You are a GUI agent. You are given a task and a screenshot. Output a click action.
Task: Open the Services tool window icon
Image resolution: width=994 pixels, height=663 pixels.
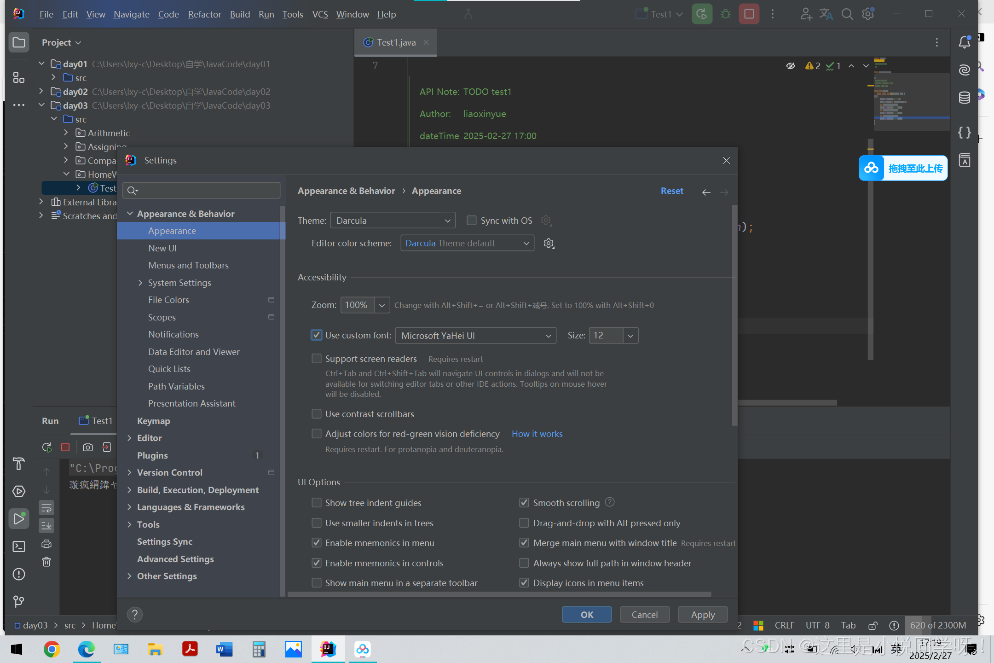19,491
